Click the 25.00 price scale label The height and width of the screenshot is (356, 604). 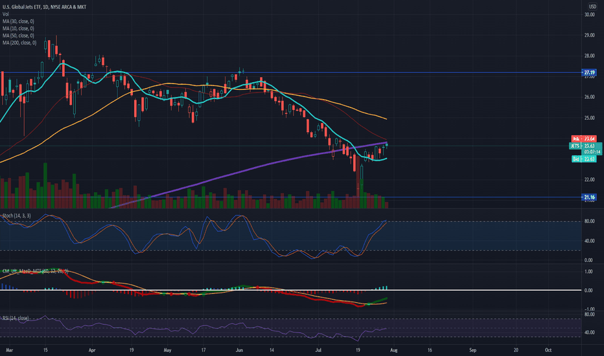coord(589,118)
